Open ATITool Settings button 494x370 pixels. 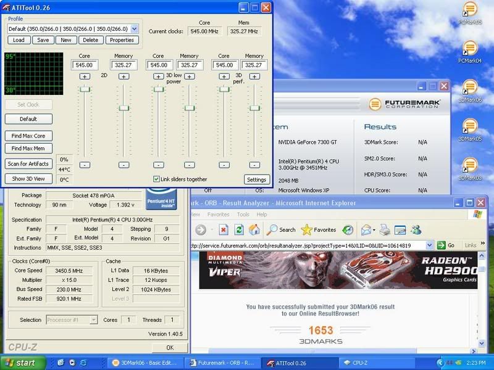tap(256, 179)
